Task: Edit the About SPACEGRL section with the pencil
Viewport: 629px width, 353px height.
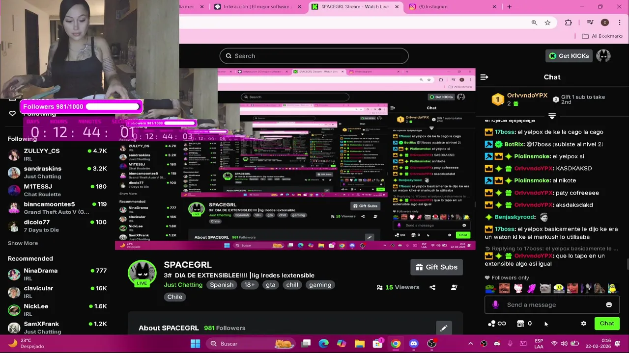Action: (443, 328)
